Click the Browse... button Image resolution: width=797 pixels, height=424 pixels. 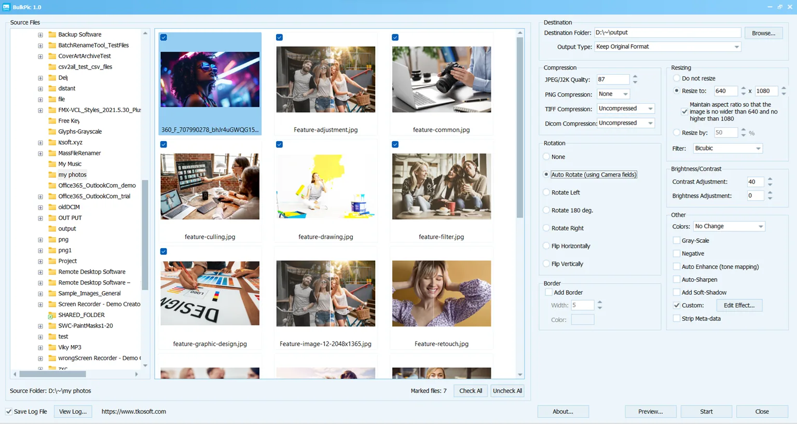click(x=763, y=33)
